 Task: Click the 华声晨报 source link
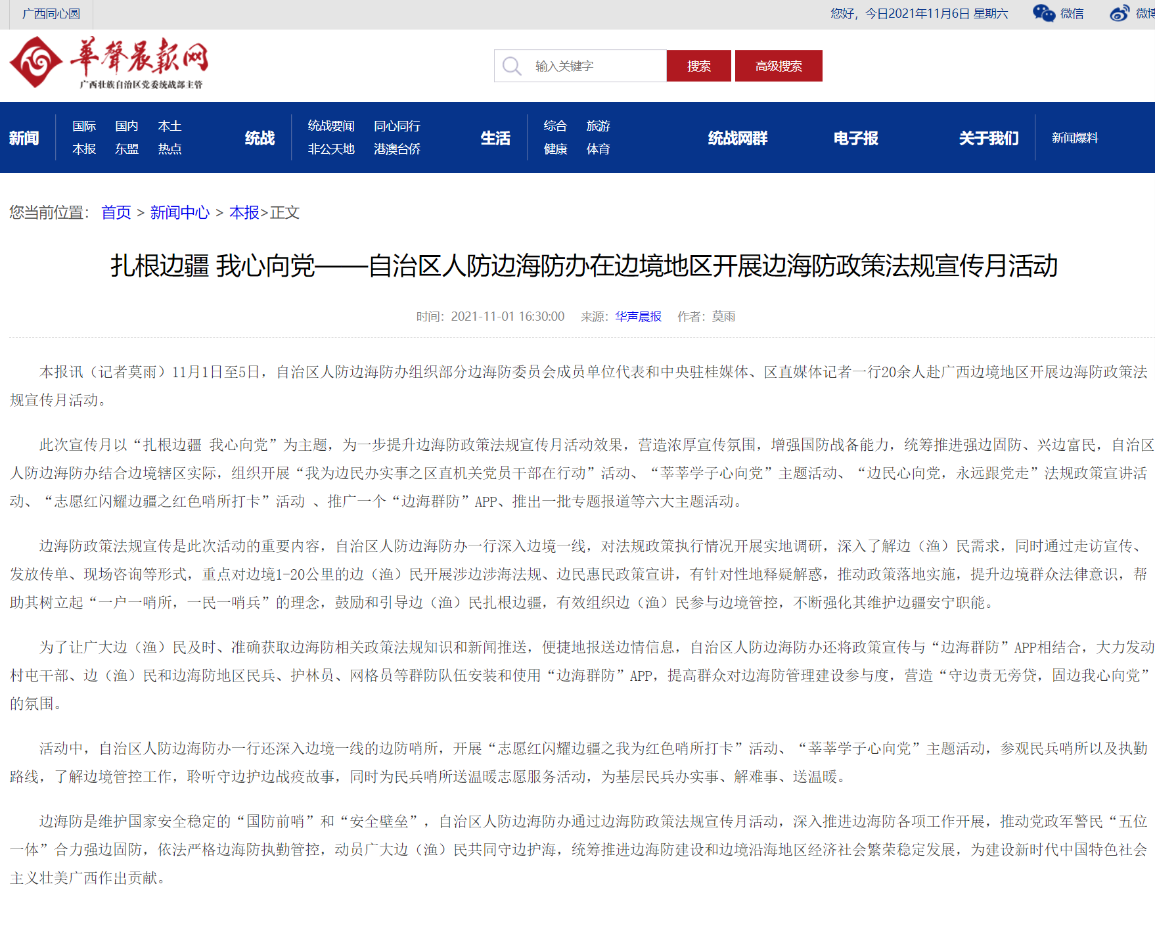[638, 317]
